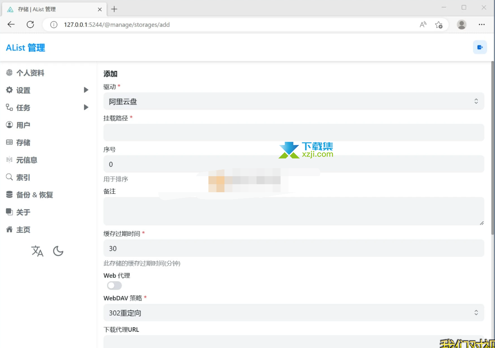The image size is (495, 348).
Task: Open the WebDAV 策略 dropdown
Action: [294, 313]
